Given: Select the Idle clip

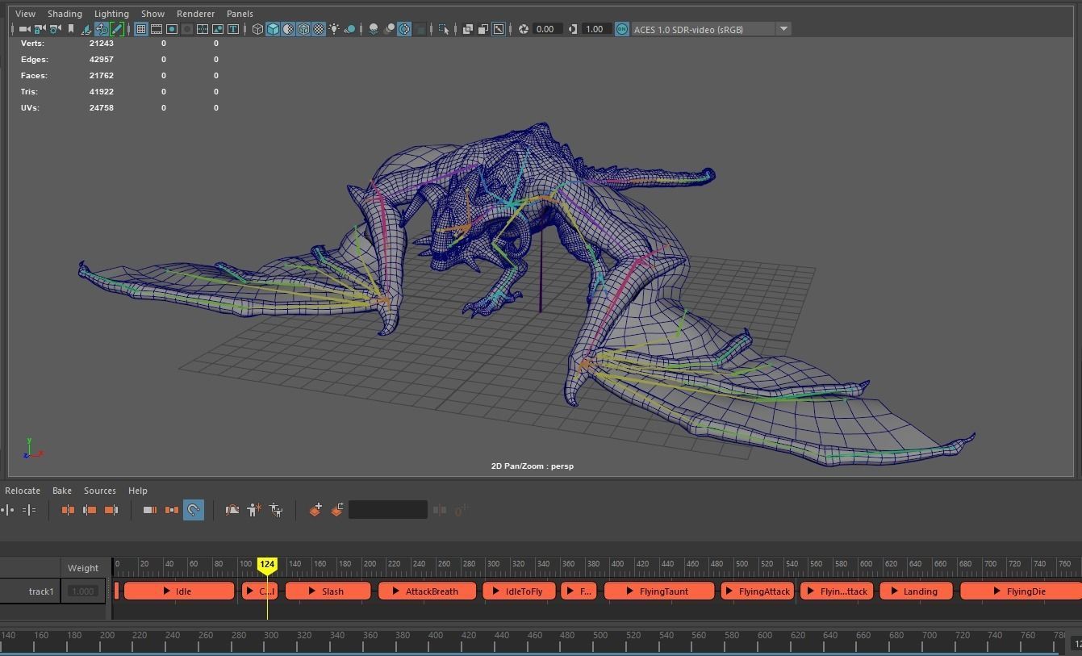Looking at the screenshot, I should pos(179,591).
